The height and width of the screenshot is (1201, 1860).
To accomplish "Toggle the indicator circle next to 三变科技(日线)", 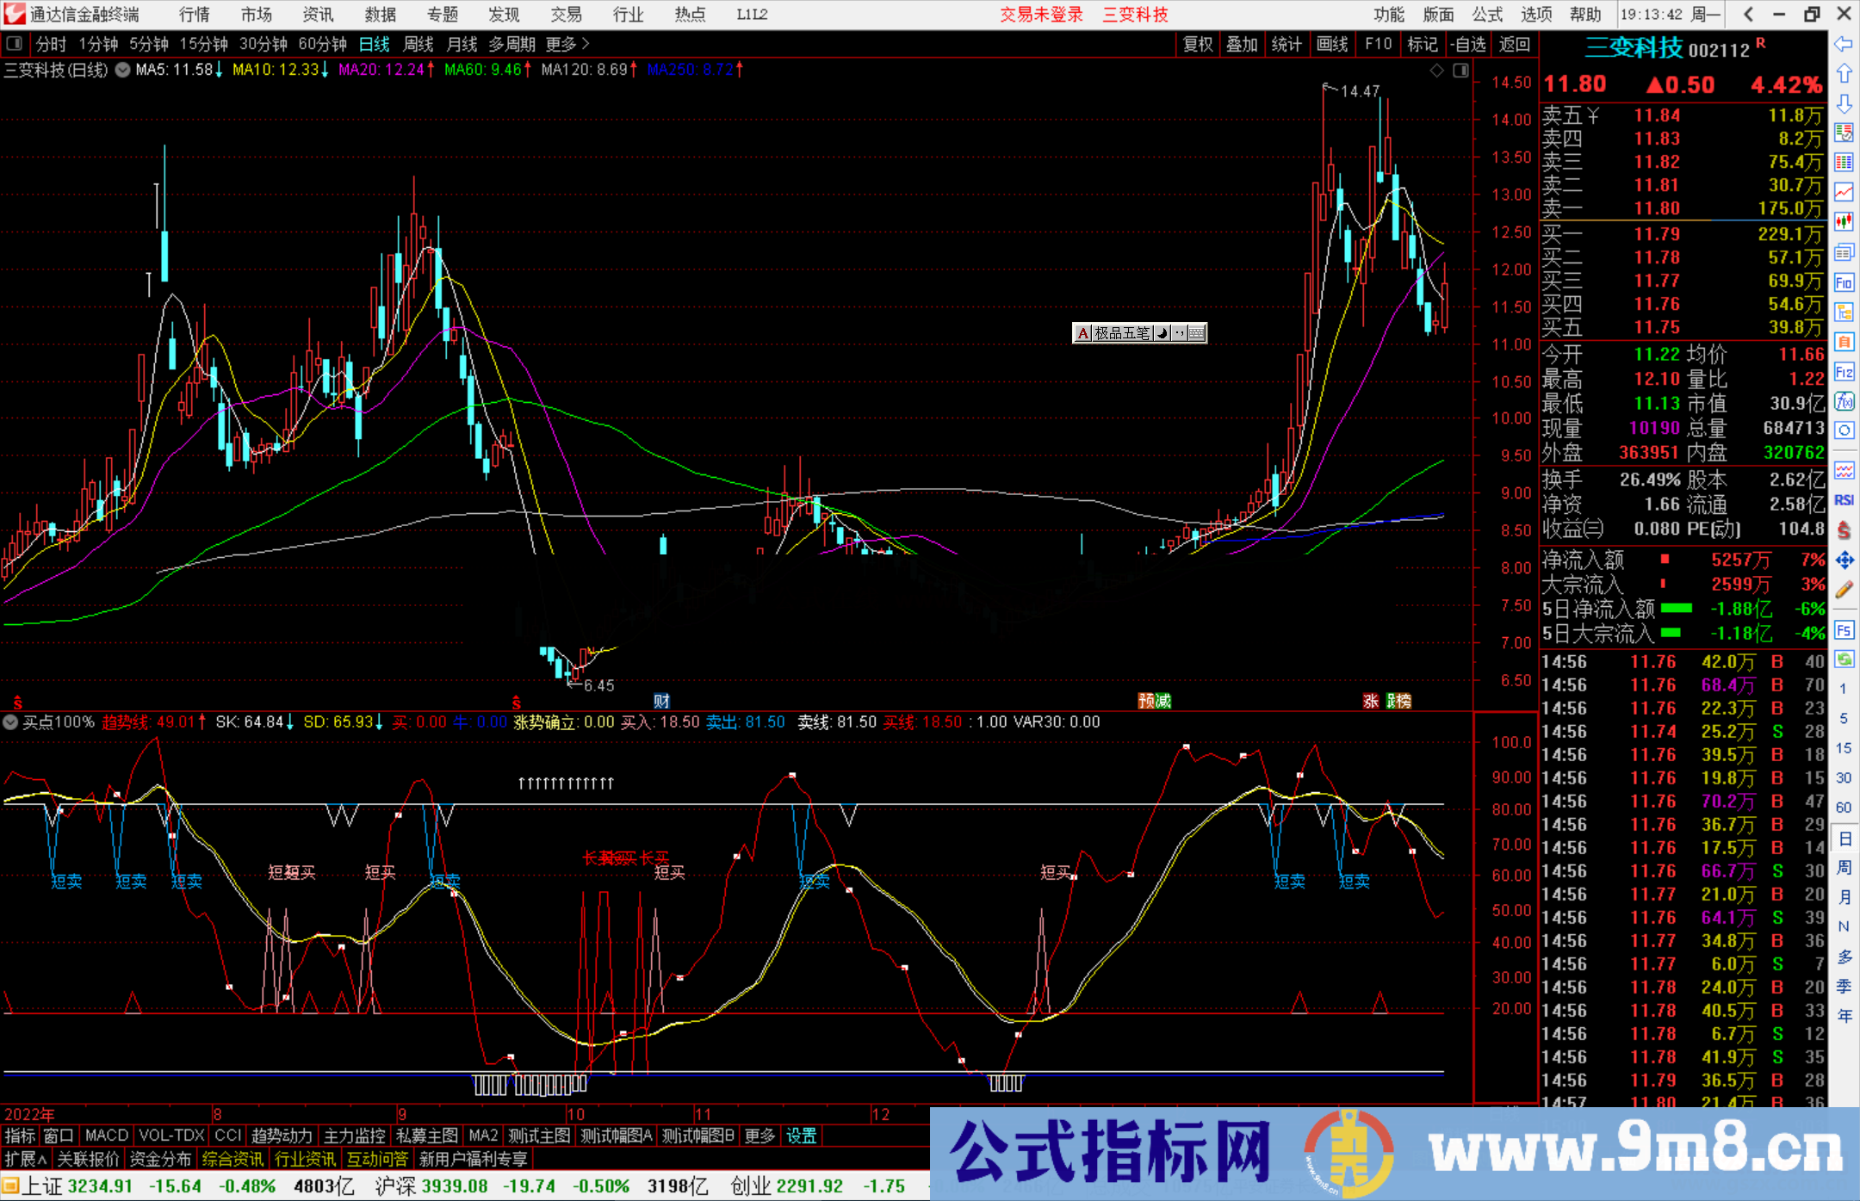I will (122, 71).
